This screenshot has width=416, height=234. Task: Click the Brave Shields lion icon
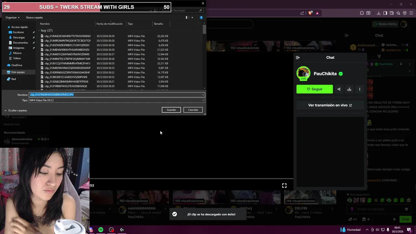click(x=310, y=13)
